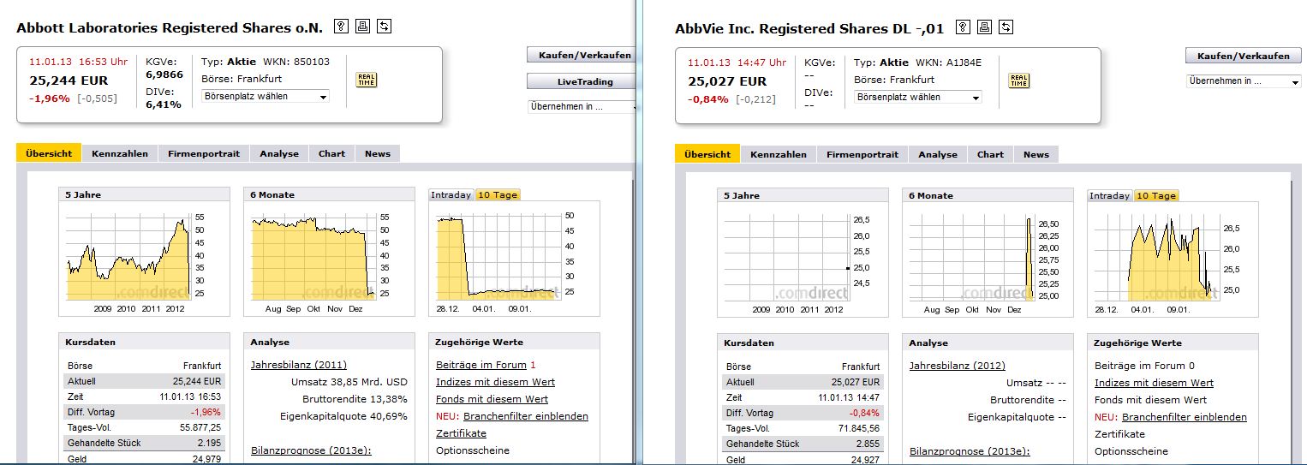Open Übernehmen in dropdown in Abbott window

[582, 107]
